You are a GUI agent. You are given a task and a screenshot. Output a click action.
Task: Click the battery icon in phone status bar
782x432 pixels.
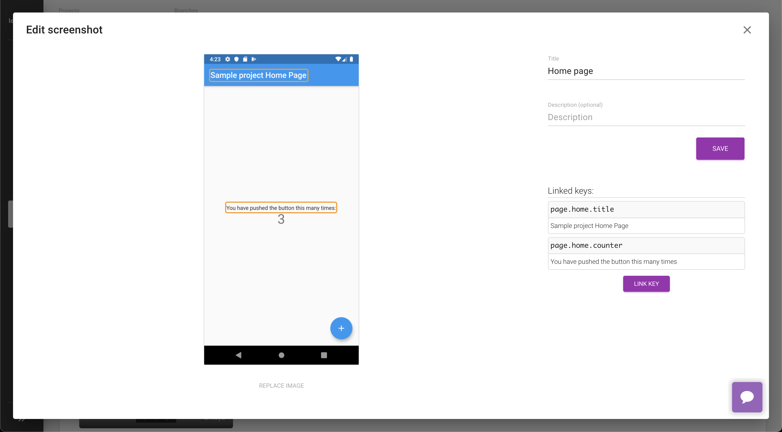[x=351, y=59]
